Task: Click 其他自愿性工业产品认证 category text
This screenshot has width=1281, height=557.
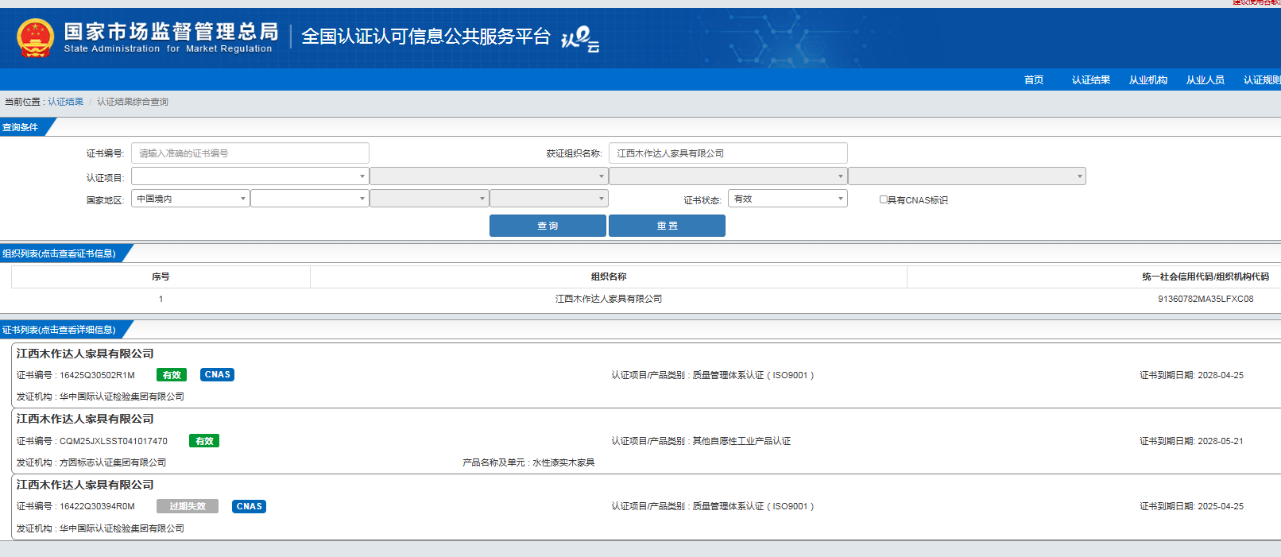Action: coord(741,441)
